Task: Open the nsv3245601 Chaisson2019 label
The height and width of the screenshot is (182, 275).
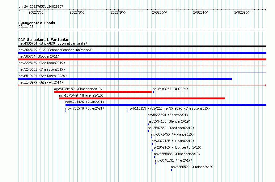Action: point(42,69)
